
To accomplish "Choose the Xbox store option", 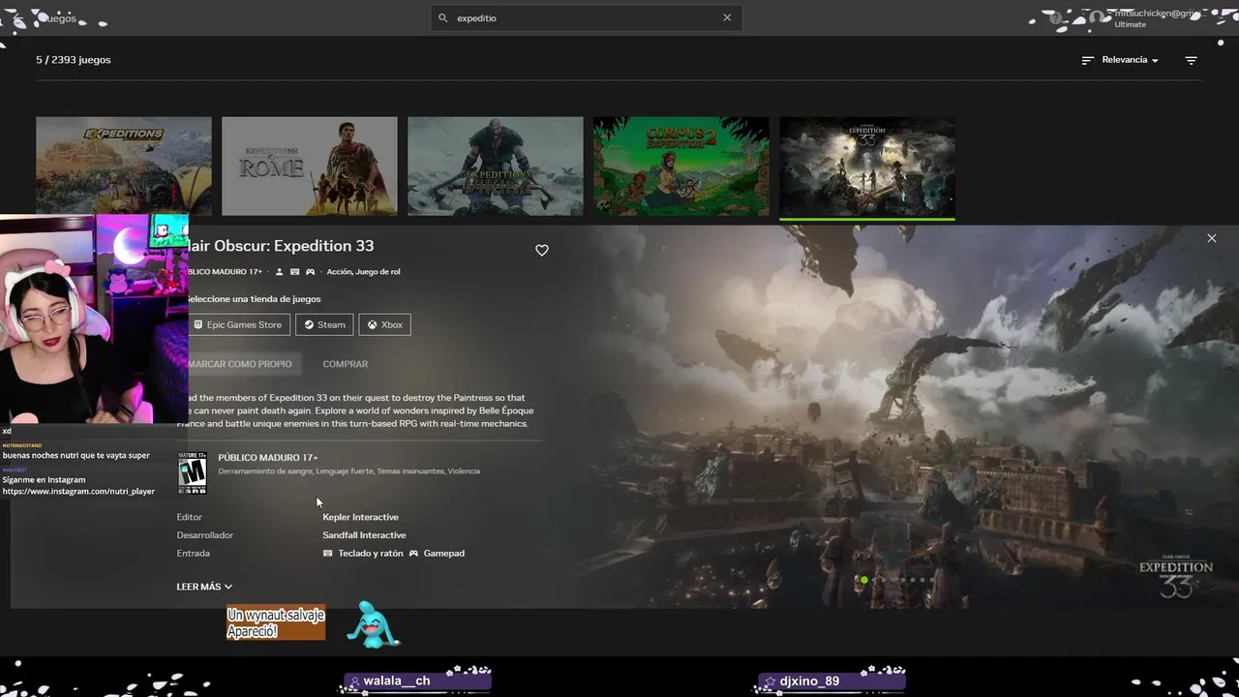I will click(384, 324).
